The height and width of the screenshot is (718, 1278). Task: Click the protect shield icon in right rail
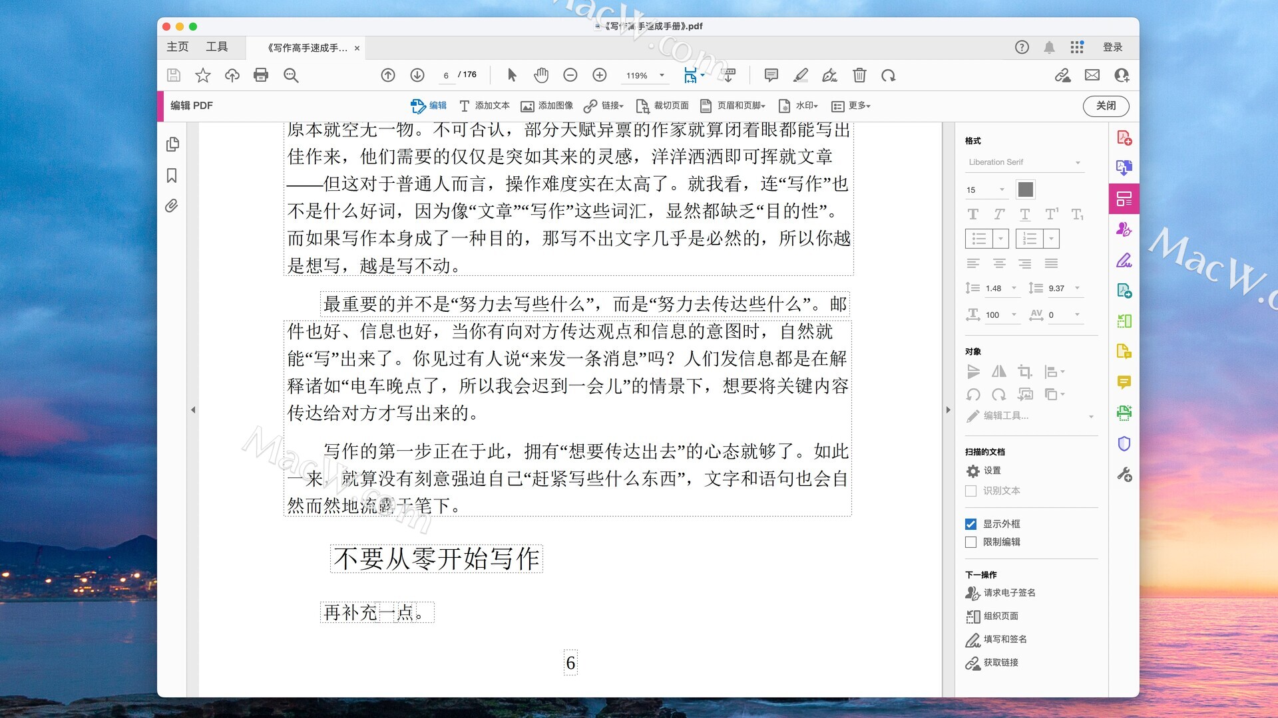pyautogui.click(x=1124, y=443)
